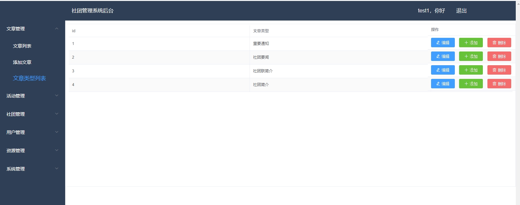The height and width of the screenshot is (205, 520).
Task: Click the 社团管理系统后台 title
Action: (x=93, y=11)
